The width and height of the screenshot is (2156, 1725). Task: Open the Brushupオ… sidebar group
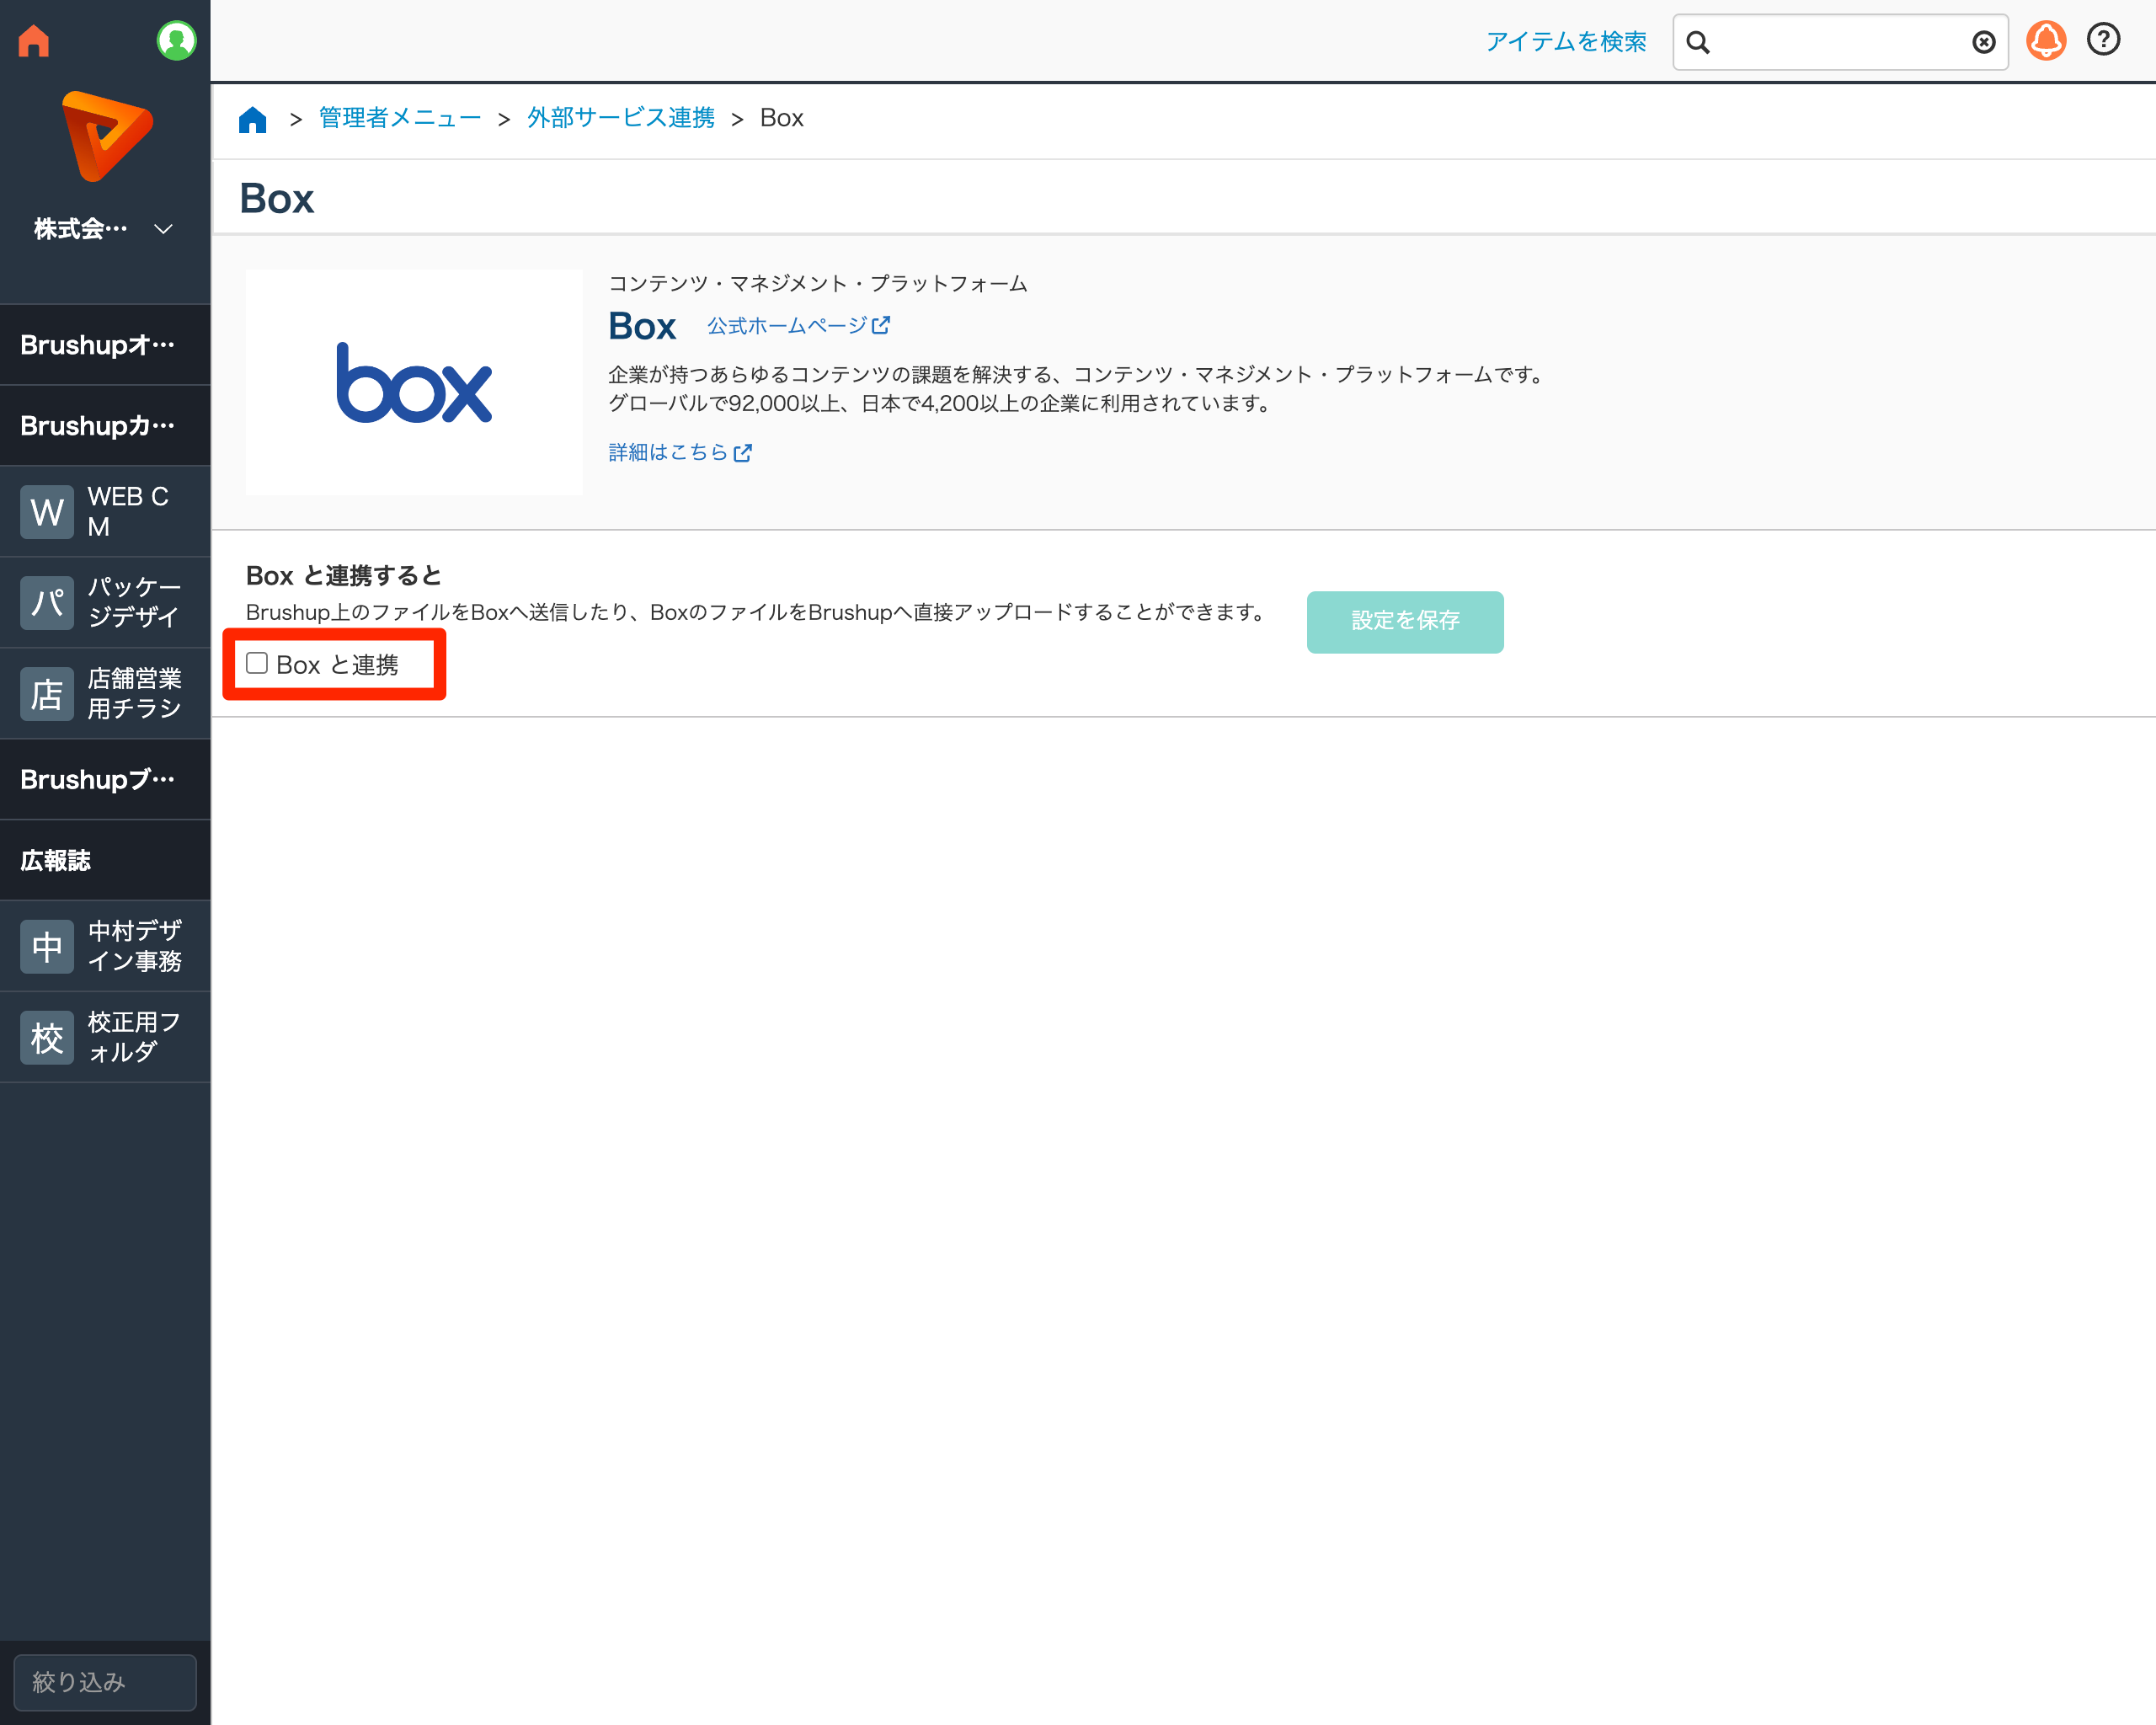pyautogui.click(x=105, y=345)
